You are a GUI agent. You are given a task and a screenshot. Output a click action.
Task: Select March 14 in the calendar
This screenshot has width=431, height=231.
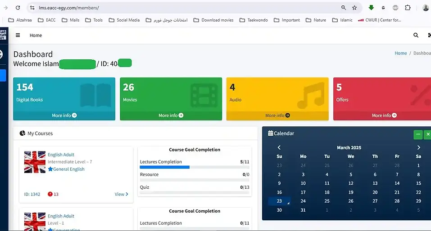point(397,183)
